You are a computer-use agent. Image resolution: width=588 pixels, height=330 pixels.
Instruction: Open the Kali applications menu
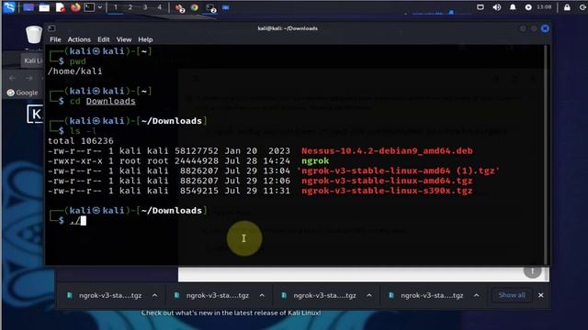coord(9,7)
